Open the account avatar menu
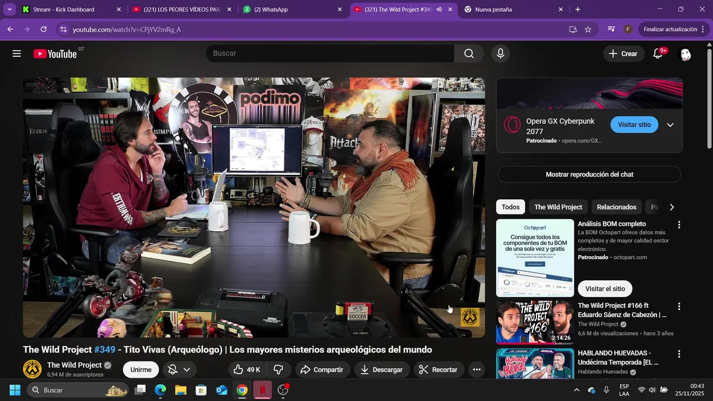This screenshot has height=401, width=713. (686, 54)
